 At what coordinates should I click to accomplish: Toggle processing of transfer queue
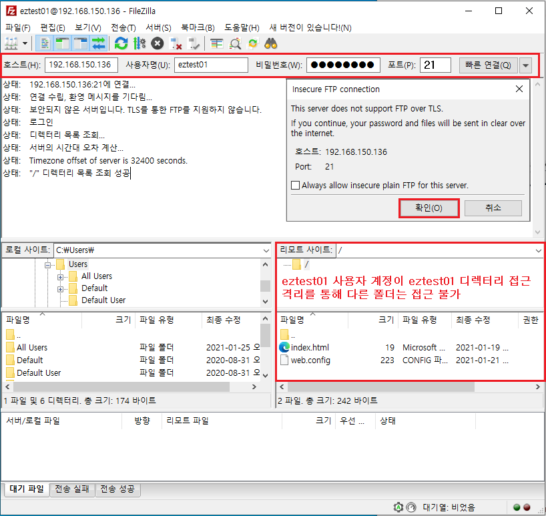(x=140, y=43)
